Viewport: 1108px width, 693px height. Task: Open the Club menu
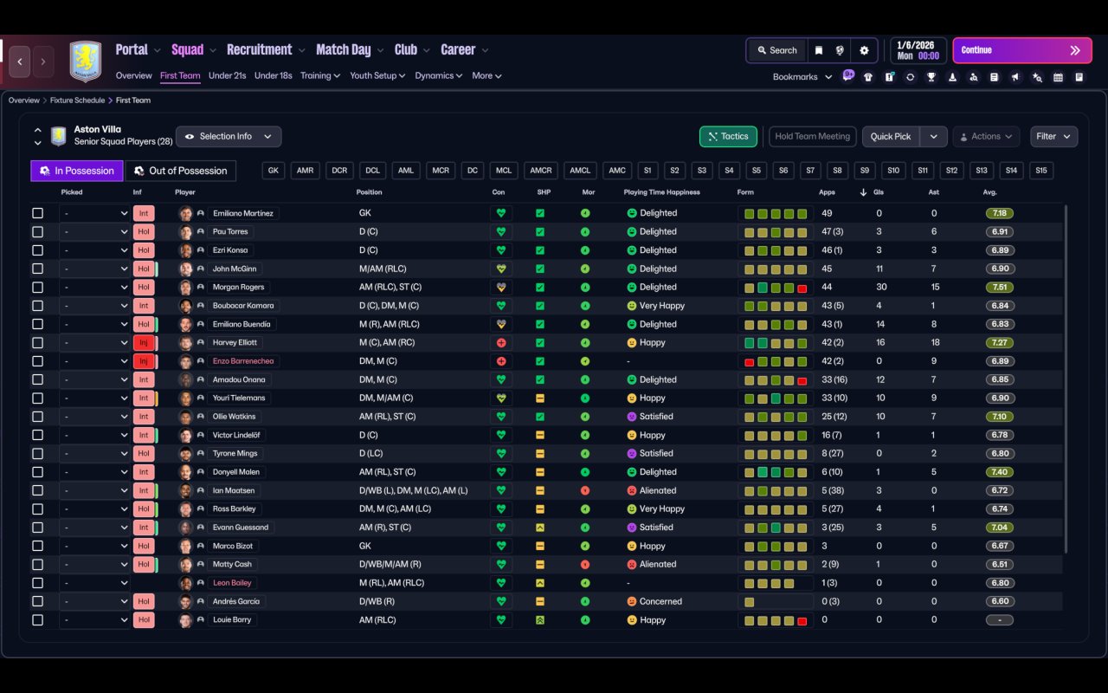[412, 49]
